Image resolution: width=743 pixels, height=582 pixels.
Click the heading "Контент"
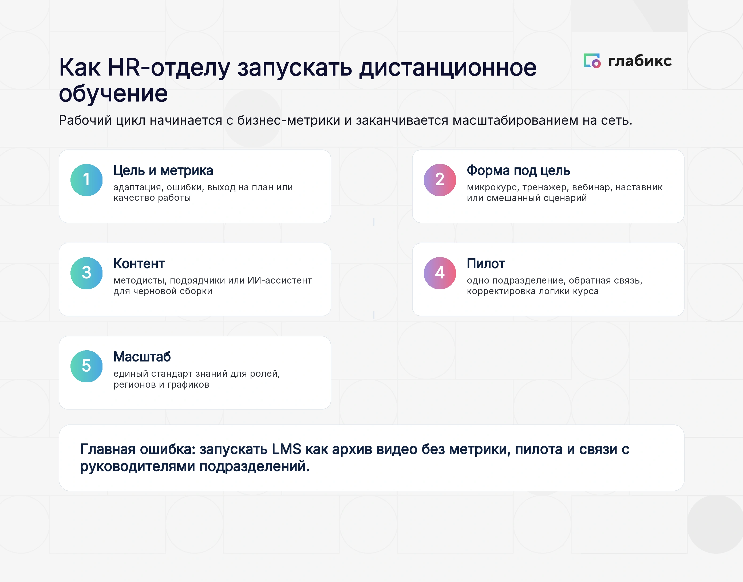coord(139,264)
